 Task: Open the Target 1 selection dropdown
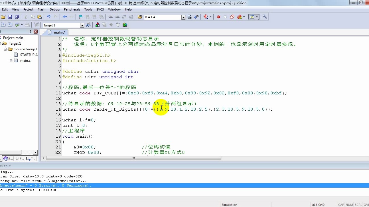(x=82, y=25)
